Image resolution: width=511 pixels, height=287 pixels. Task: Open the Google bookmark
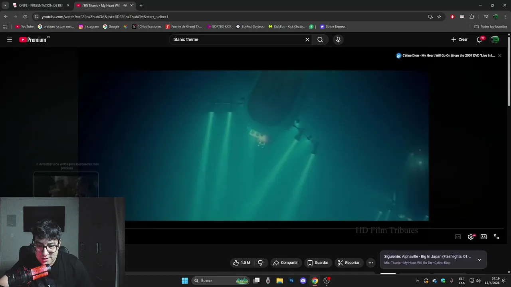click(111, 27)
